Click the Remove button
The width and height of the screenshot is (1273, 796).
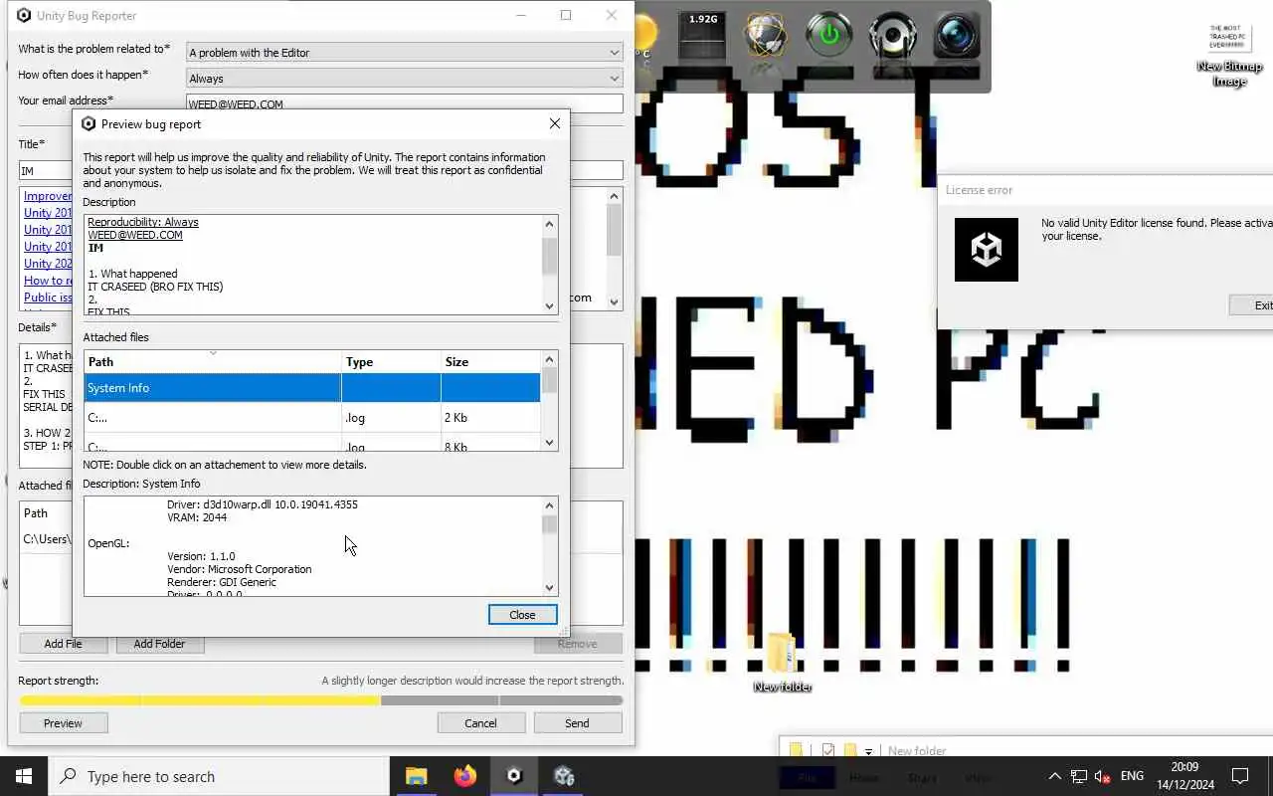pos(577,644)
